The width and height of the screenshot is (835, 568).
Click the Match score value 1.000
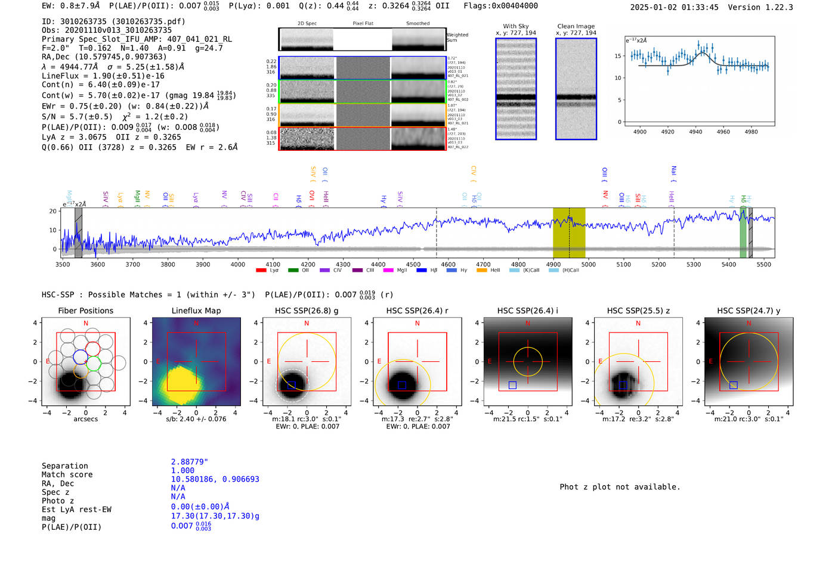coord(183,470)
